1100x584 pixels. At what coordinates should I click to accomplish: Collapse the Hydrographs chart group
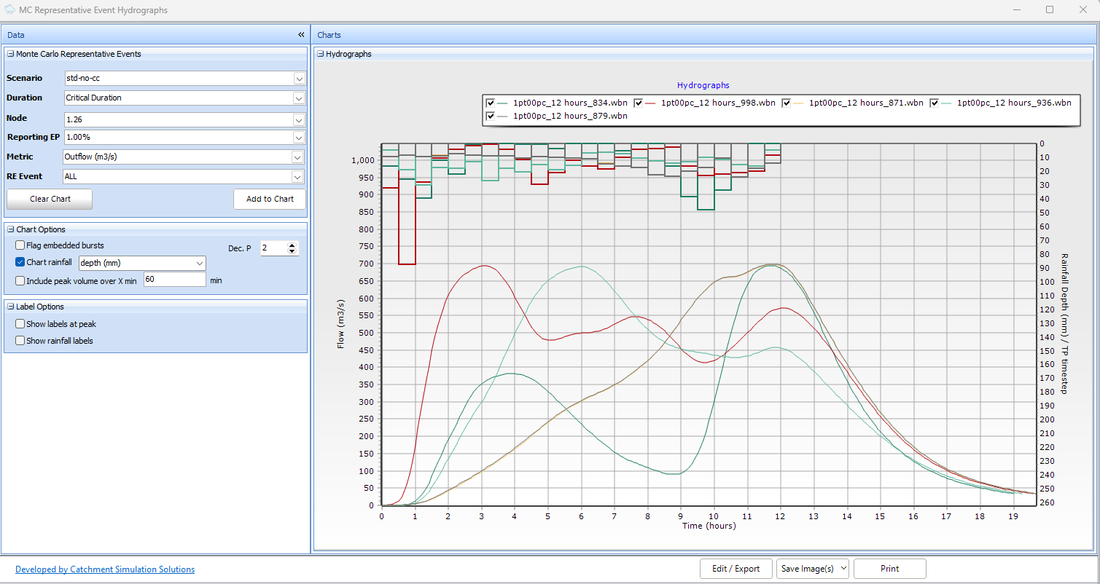pos(320,54)
